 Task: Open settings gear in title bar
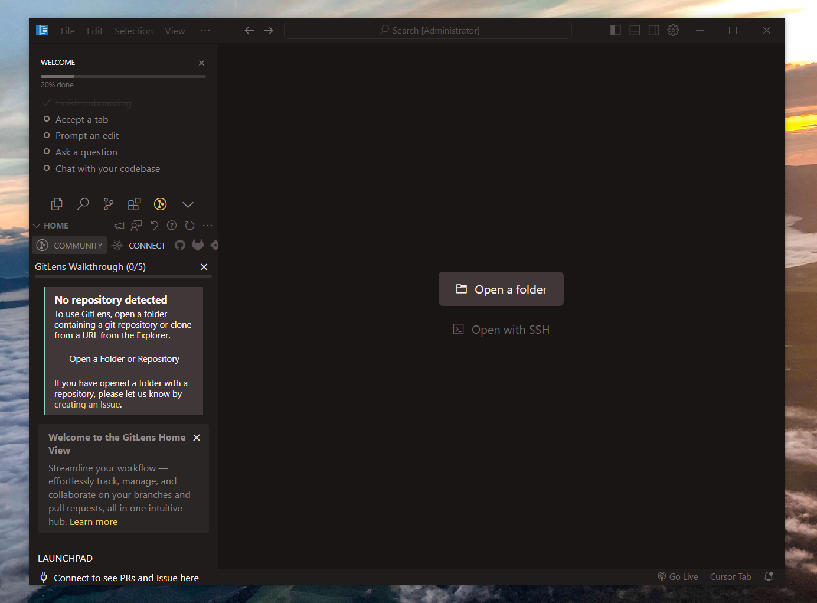click(673, 30)
